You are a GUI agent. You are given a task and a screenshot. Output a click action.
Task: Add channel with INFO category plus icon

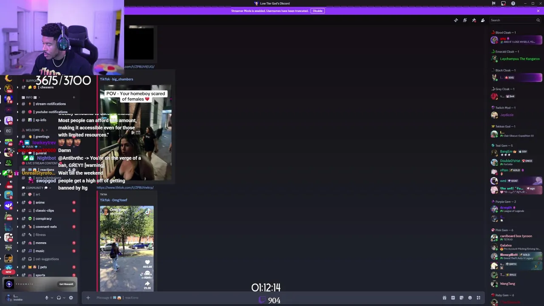click(x=74, y=97)
